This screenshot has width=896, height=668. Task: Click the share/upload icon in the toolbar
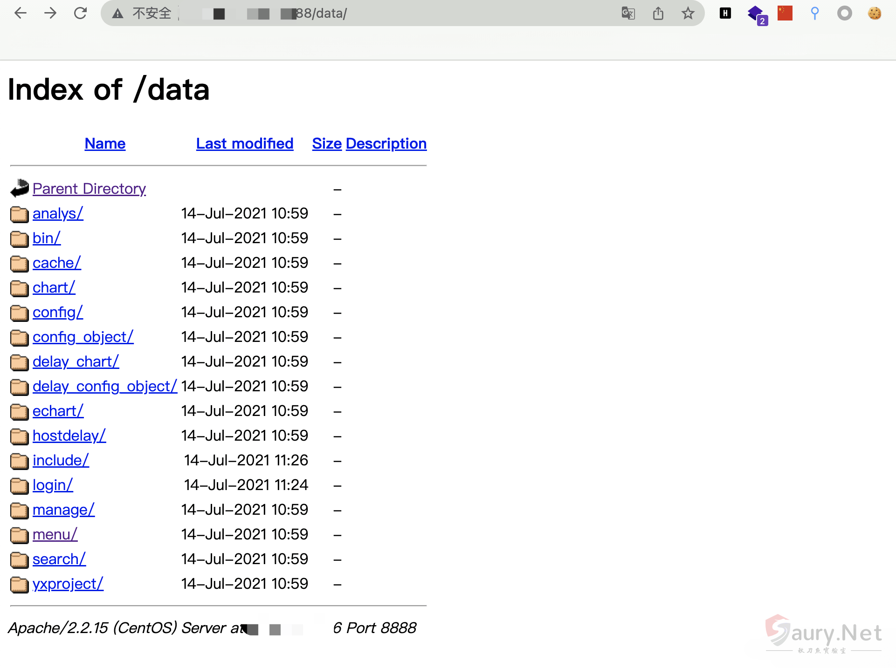click(x=658, y=14)
